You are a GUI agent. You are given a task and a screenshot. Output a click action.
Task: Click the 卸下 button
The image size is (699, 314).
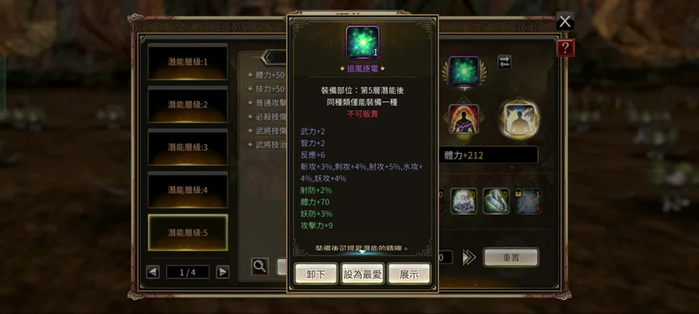[x=315, y=274]
